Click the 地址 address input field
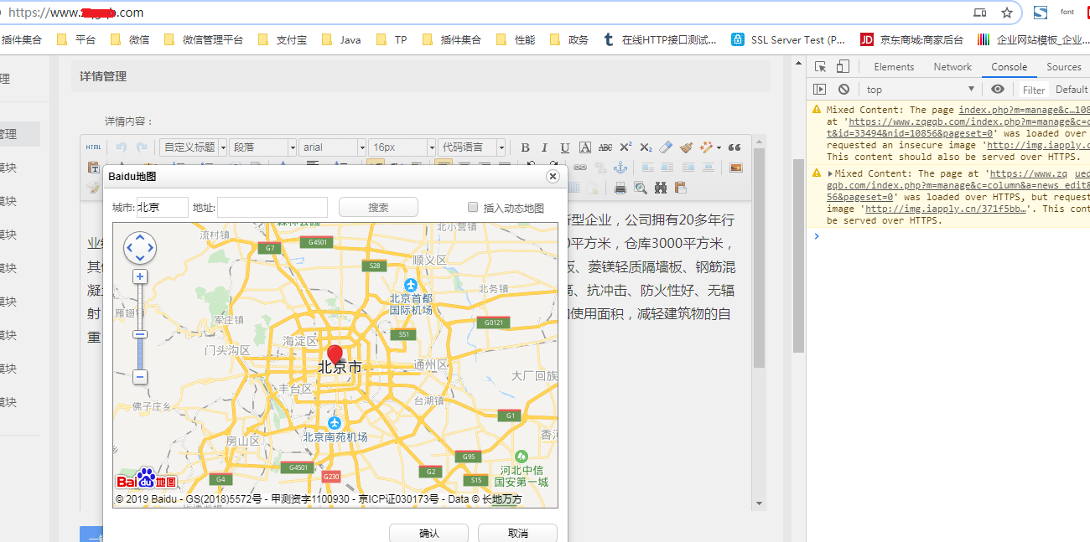This screenshot has width=1090, height=542. click(x=272, y=207)
